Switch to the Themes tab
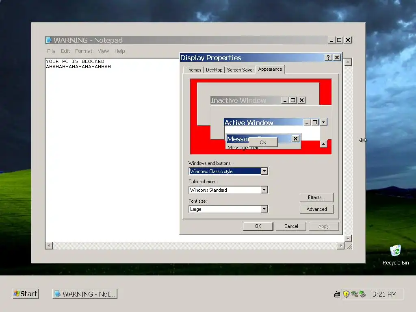 [x=193, y=70]
